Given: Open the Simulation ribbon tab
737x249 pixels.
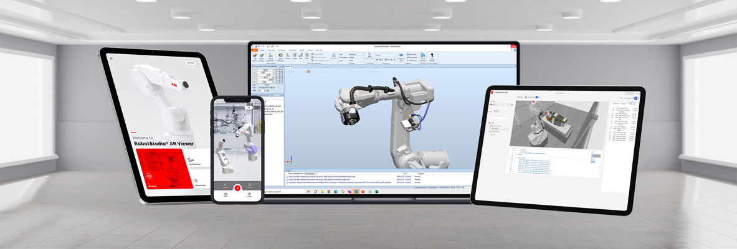Looking at the screenshot, I should pos(282,50).
